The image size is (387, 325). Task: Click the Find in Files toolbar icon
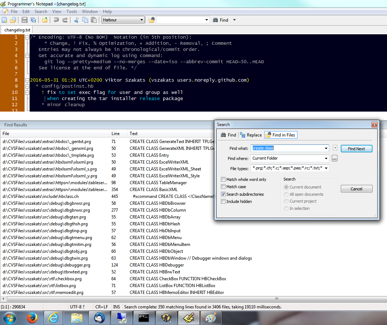(151, 20)
